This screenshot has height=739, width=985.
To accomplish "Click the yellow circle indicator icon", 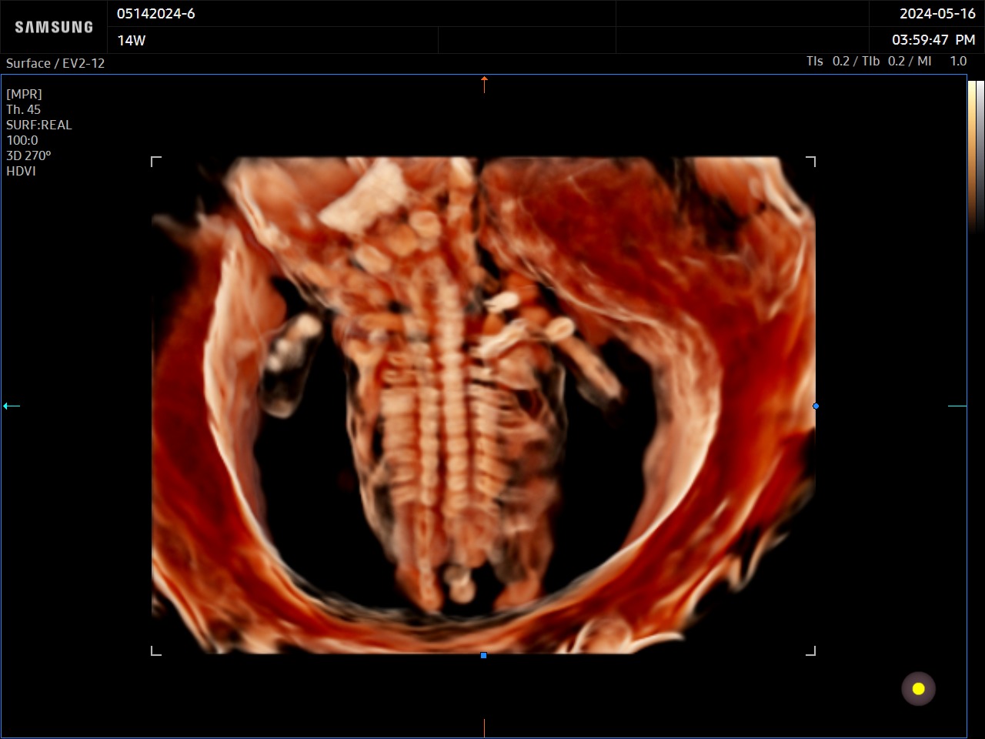I will (918, 689).
